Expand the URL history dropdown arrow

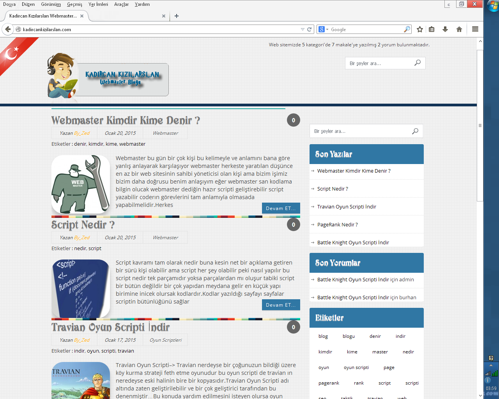tap(303, 29)
